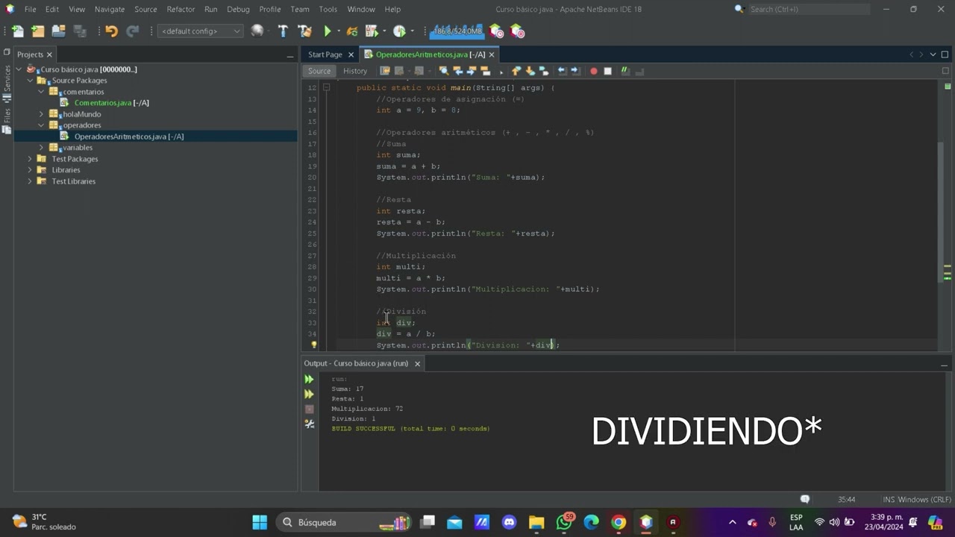Image resolution: width=955 pixels, height=537 pixels.
Task: Click the Re-run icon in Output panel
Action: pyautogui.click(x=309, y=379)
